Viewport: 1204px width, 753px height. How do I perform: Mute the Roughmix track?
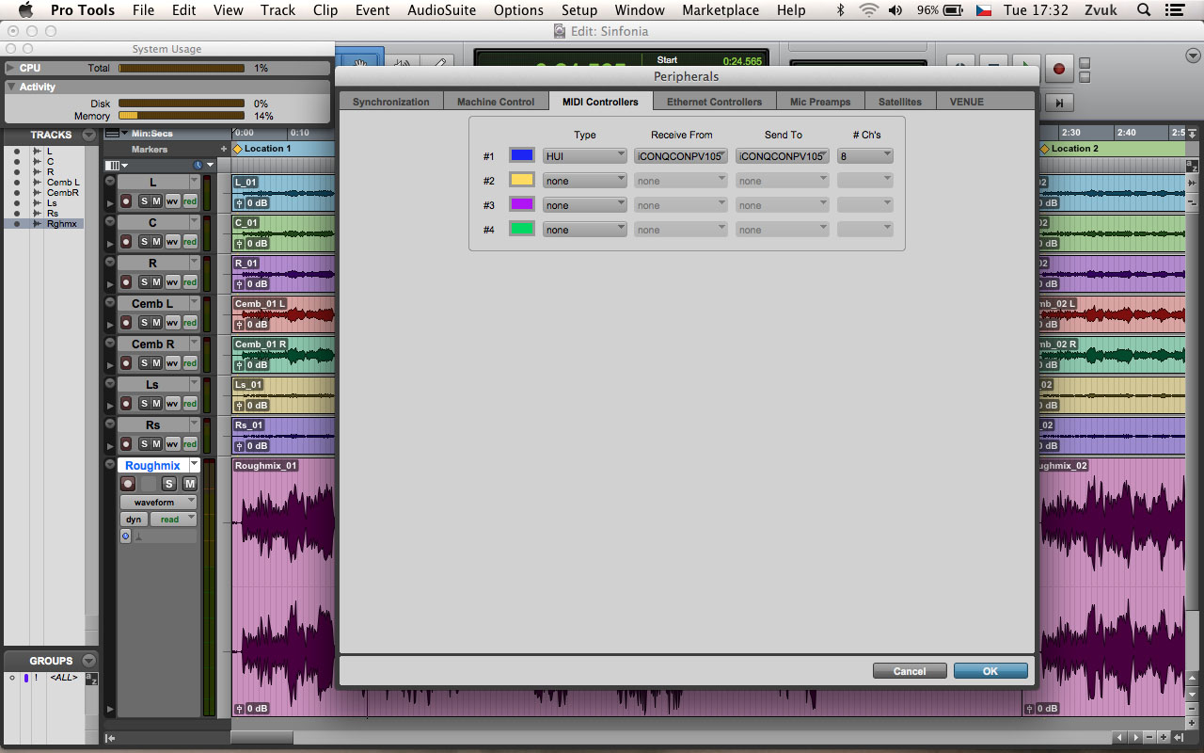pos(189,484)
